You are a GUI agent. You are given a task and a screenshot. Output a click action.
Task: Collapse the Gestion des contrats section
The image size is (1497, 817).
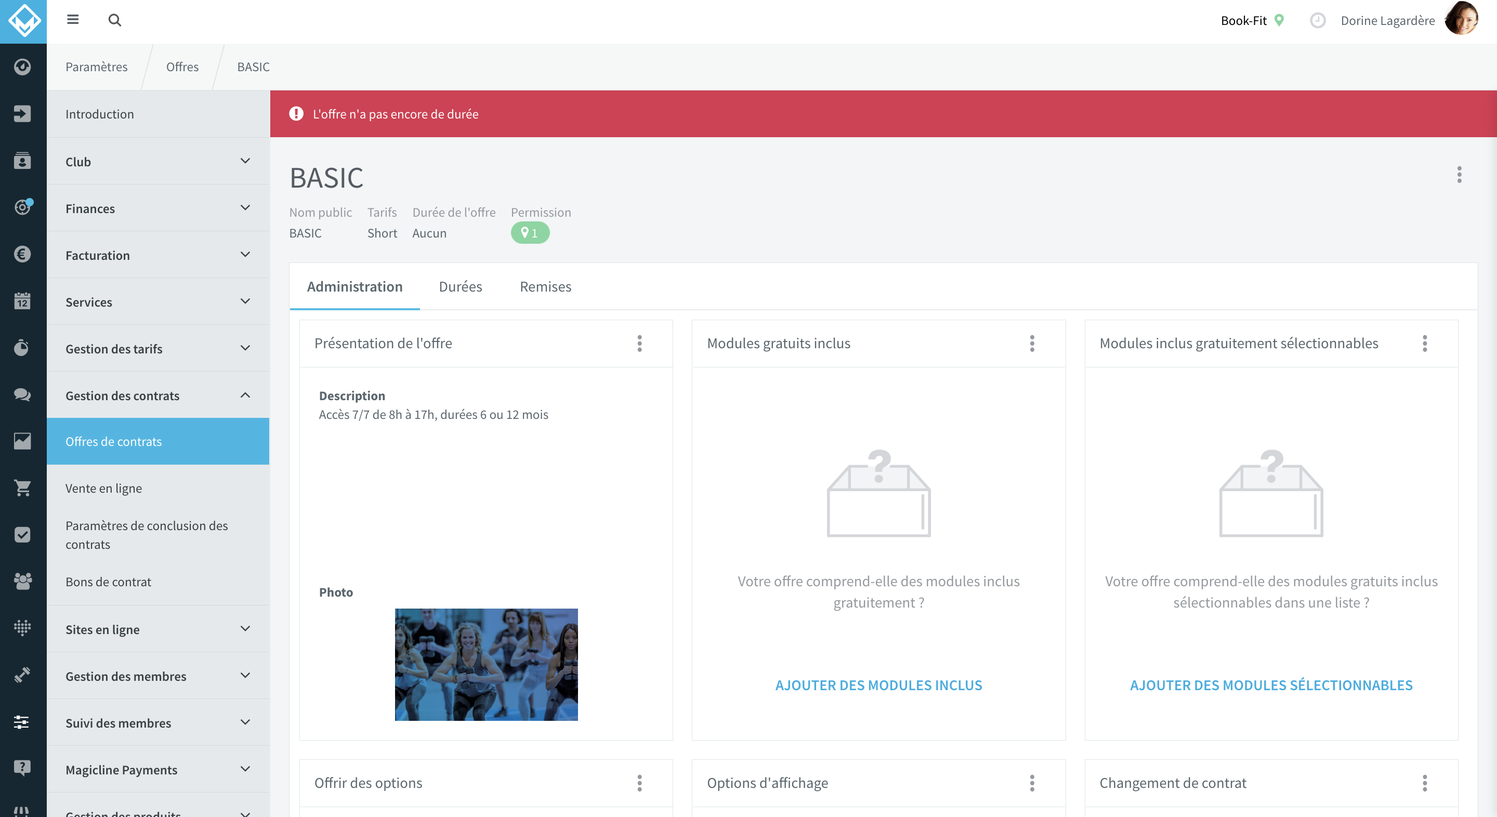158,395
